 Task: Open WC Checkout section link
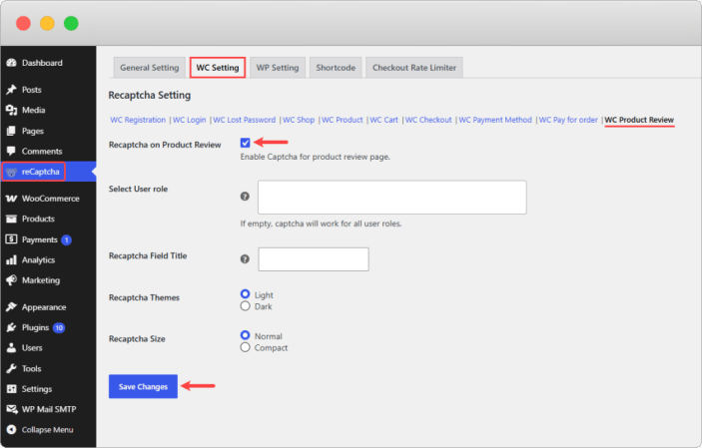(x=428, y=120)
